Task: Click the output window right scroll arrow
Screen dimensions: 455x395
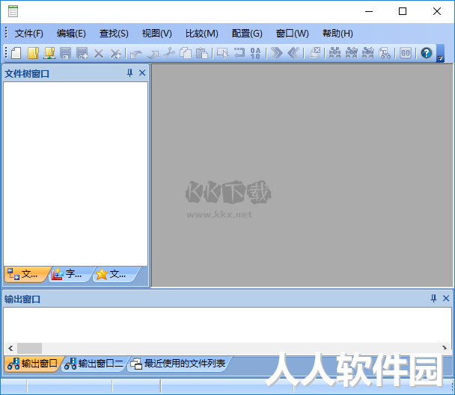Action: pyautogui.click(x=445, y=348)
